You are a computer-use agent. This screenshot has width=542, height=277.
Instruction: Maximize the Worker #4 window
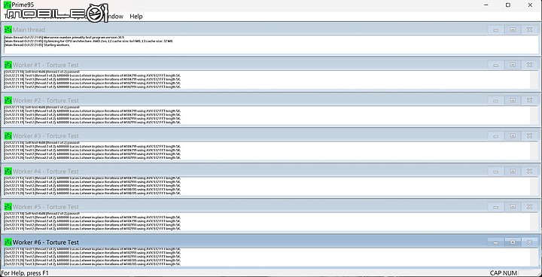tap(513, 171)
